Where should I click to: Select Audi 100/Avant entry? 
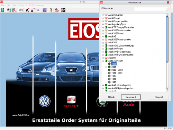116,33
